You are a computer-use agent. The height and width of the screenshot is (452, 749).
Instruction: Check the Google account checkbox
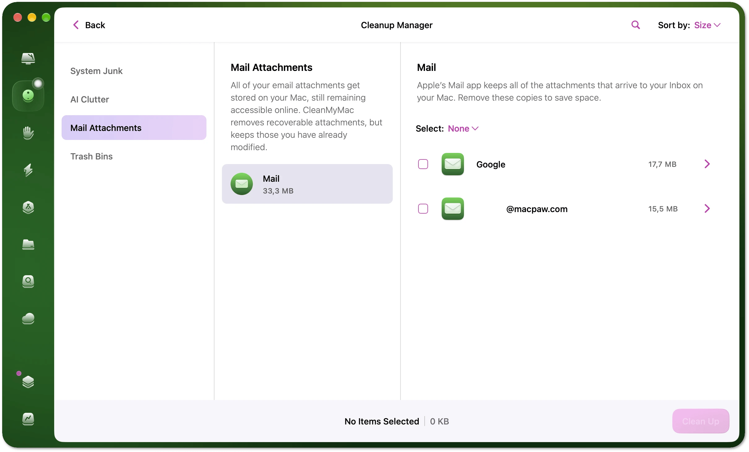coord(423,164)
